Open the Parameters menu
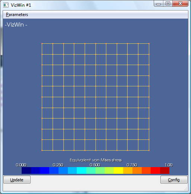The height and width of the screenshot is (194, 191). pos(17,15)
